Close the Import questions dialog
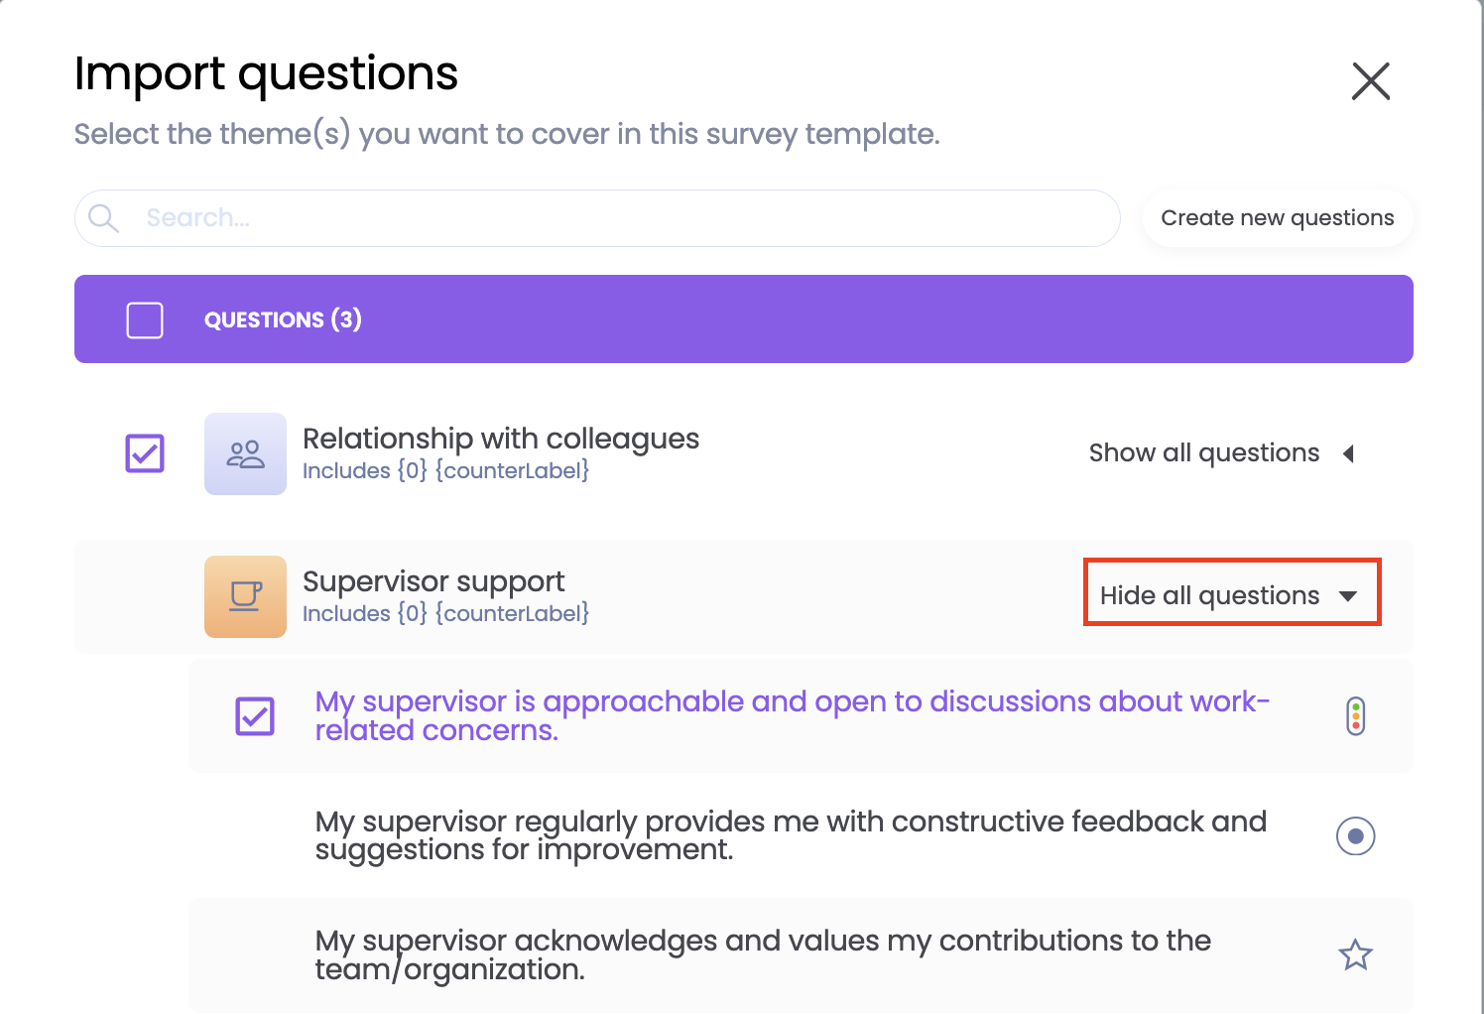This screenshot has width=1484, height=1014. point(1371,81)
